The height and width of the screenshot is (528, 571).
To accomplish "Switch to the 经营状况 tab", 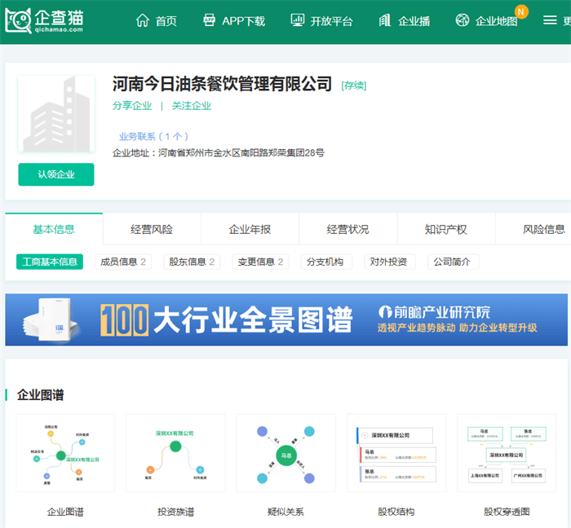I will coord(348,229).
